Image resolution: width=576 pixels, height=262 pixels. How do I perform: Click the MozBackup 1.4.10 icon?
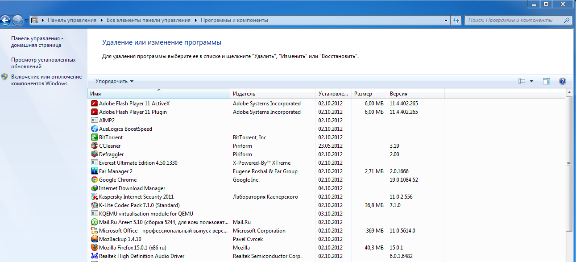[94, 239]
